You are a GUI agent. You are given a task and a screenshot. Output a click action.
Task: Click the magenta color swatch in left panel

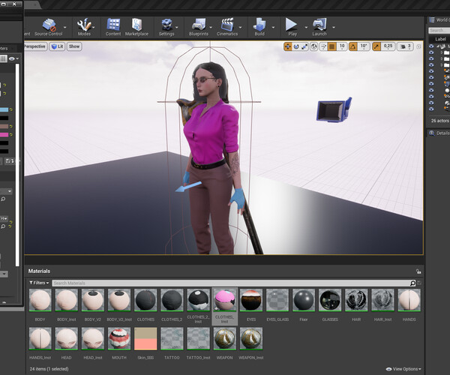(4, 134)
